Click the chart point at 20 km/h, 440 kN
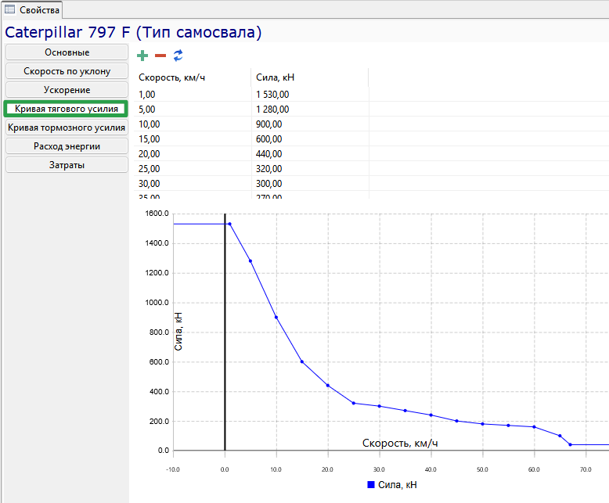 coord(328,386)
